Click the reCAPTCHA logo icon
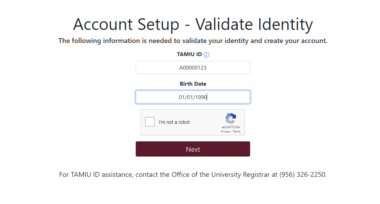This screenshot has width=380, height=204. click(x=231, y=118)
